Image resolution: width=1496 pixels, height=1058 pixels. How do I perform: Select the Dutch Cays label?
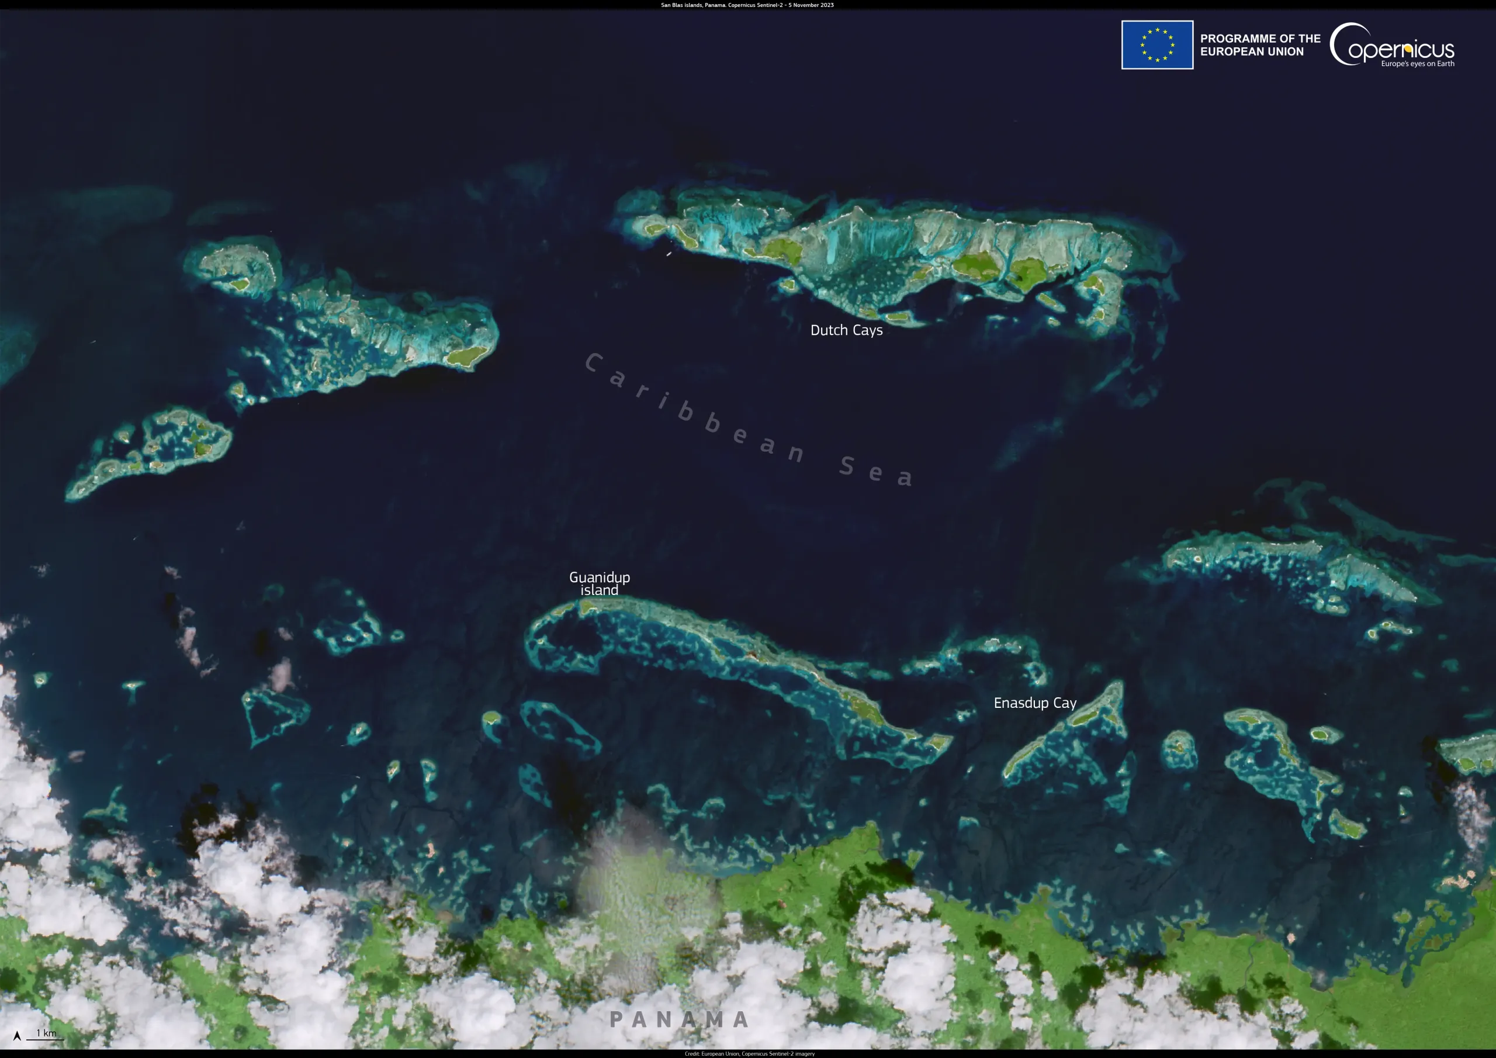coord(846,330)
